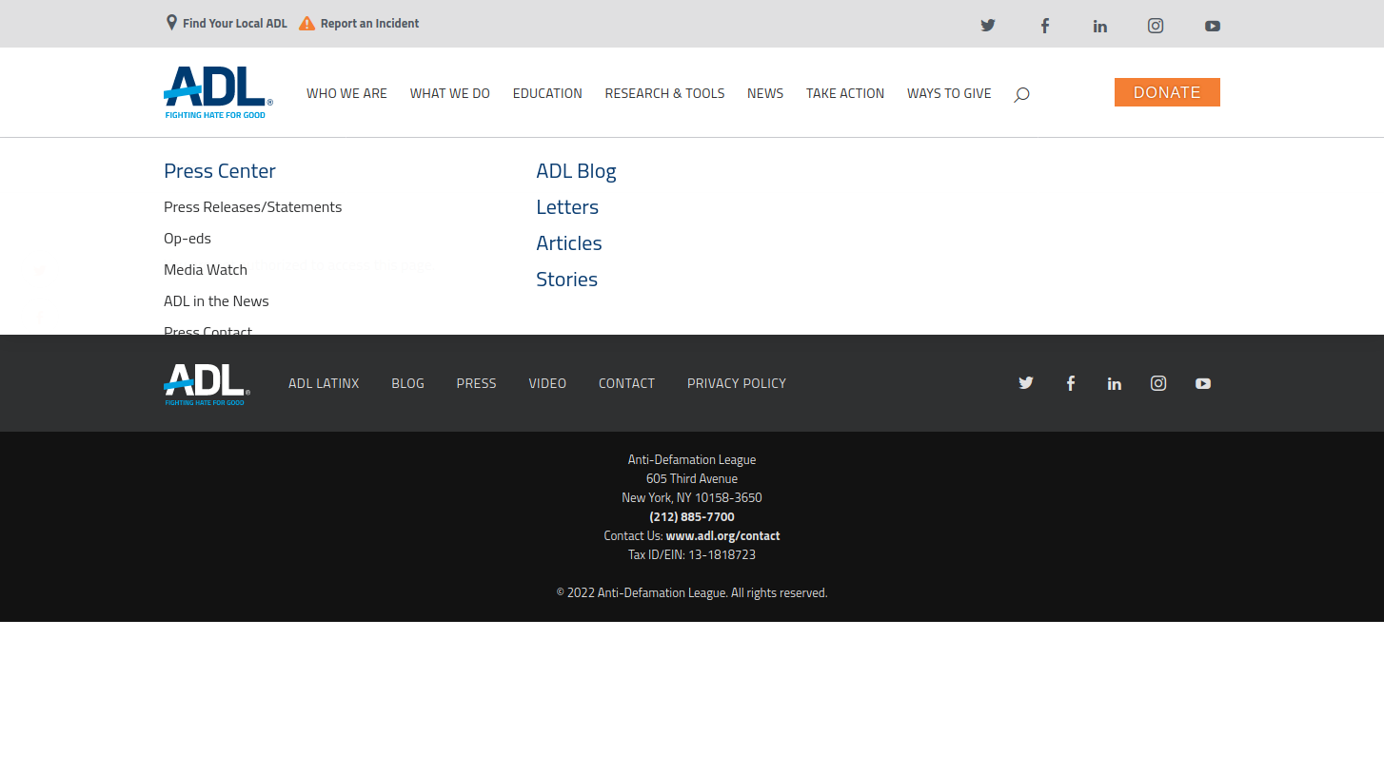Open LinkedIn icon in footer
This screenshot has height=774, width=1384.
pyautogui.click(x=1114, y=383)
